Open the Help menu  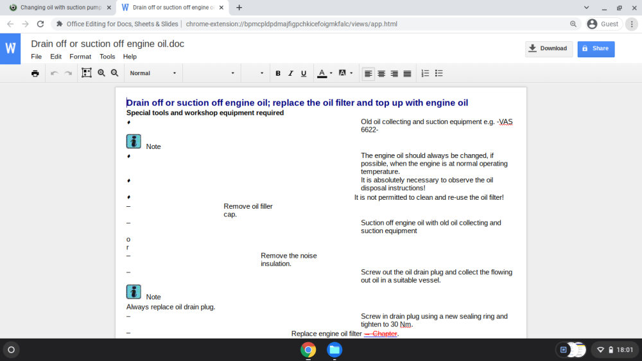130,57
